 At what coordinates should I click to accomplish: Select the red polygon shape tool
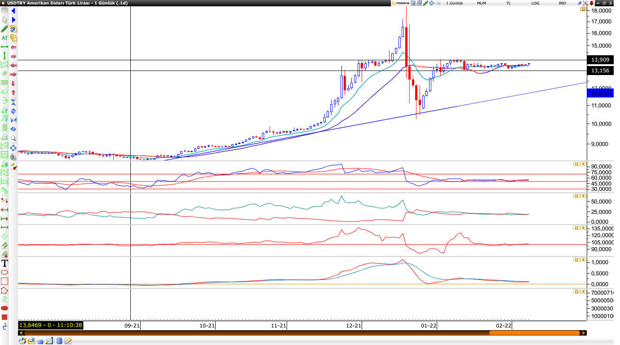[x=4, y=290]
